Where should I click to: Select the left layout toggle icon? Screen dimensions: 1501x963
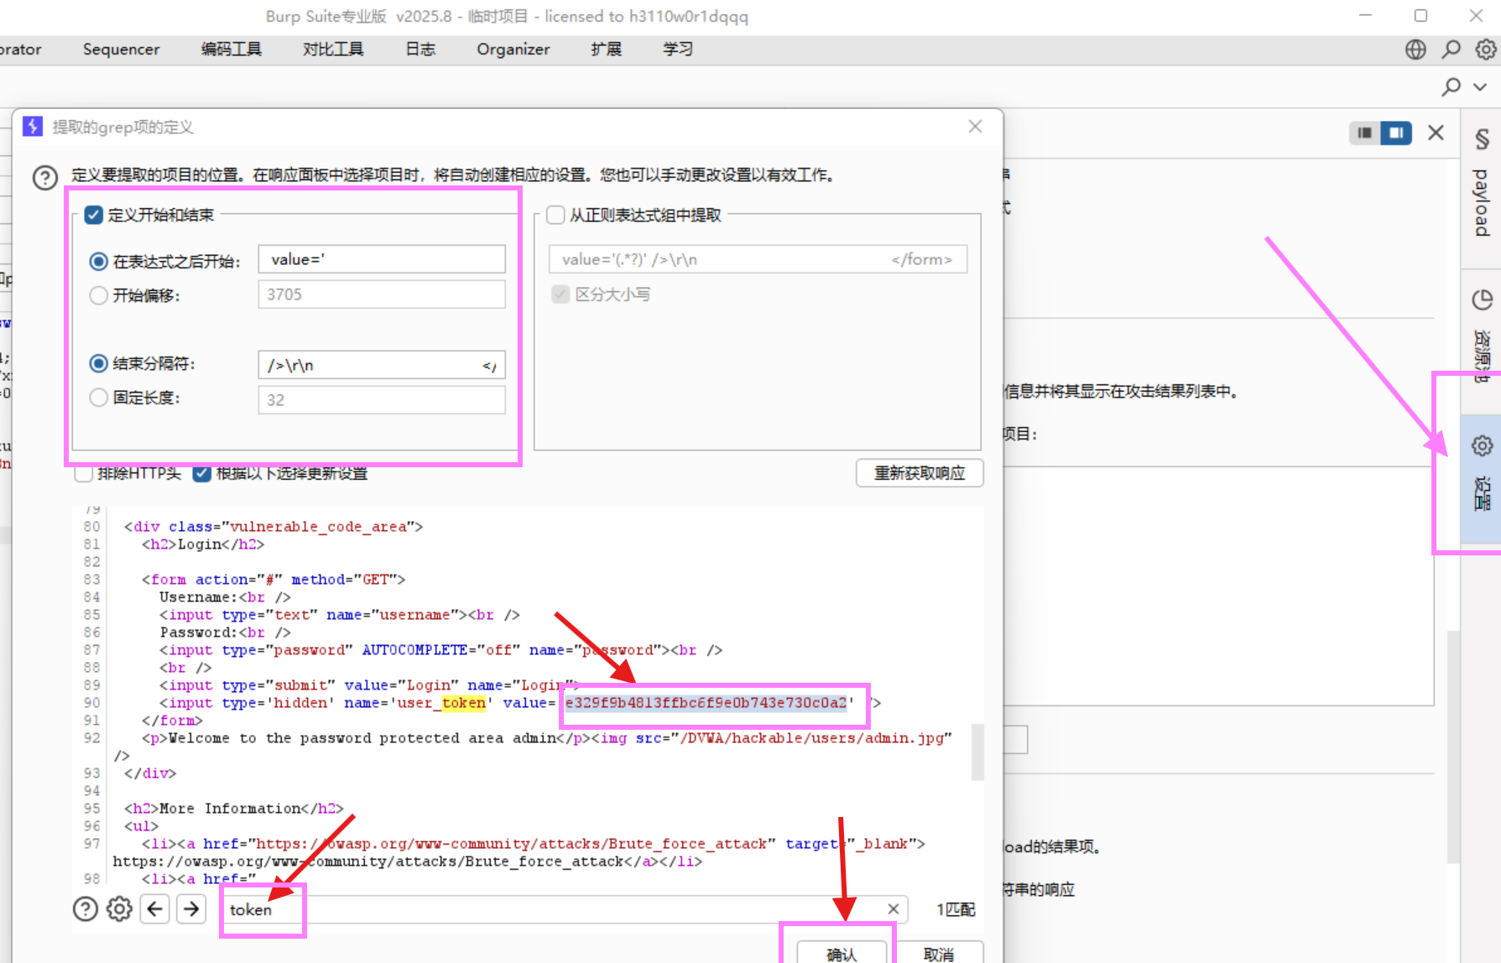1365,133
